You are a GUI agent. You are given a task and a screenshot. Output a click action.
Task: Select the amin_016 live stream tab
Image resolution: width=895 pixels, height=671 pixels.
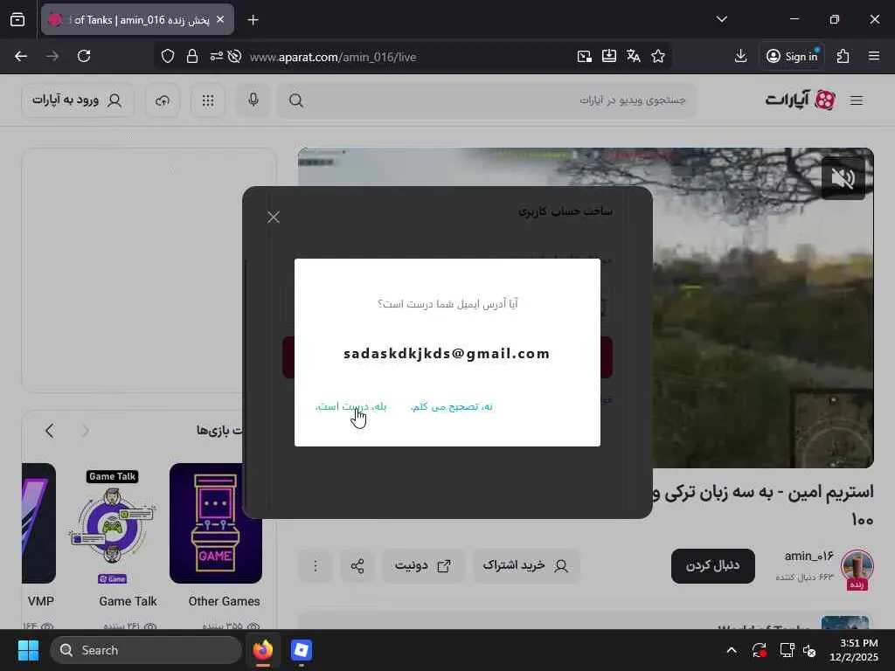(137, 19)
